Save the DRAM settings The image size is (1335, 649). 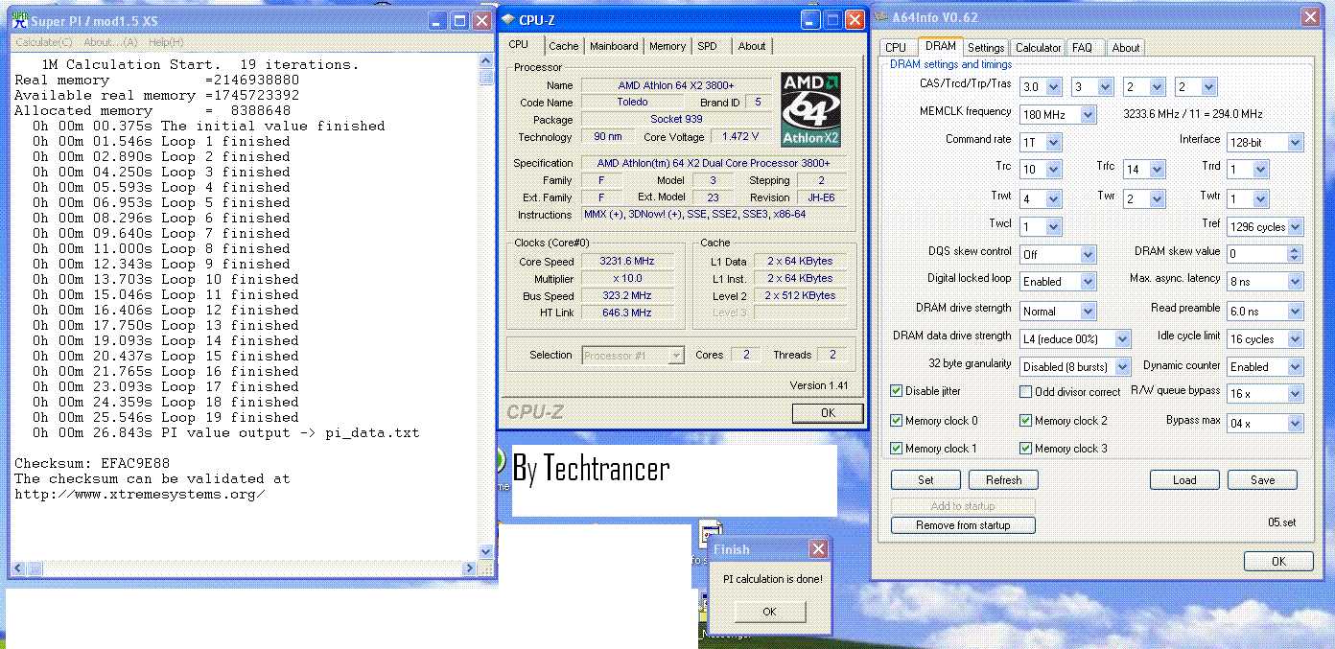[x=1262, y=480]
